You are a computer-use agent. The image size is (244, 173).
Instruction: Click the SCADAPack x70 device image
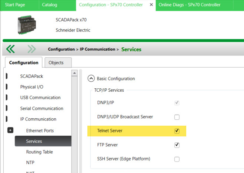click(x=27, y=25)
